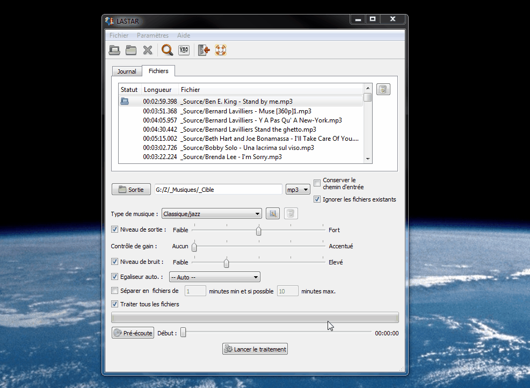
Task: Uncheck Traiter tous les fichiers
Action: click(114, 304)
